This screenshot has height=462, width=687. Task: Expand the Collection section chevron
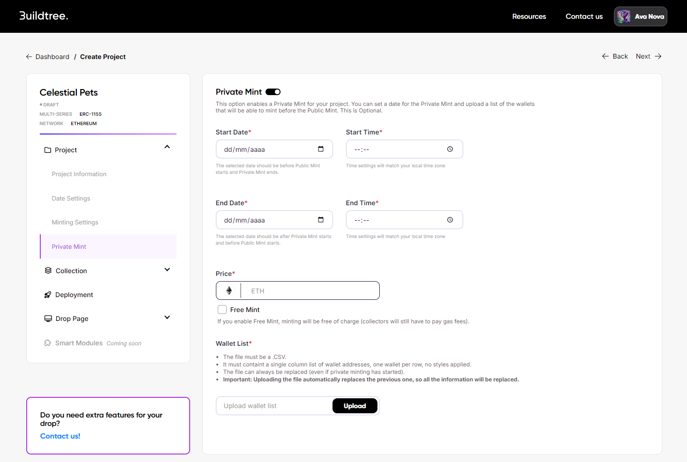tap(167, 270)
